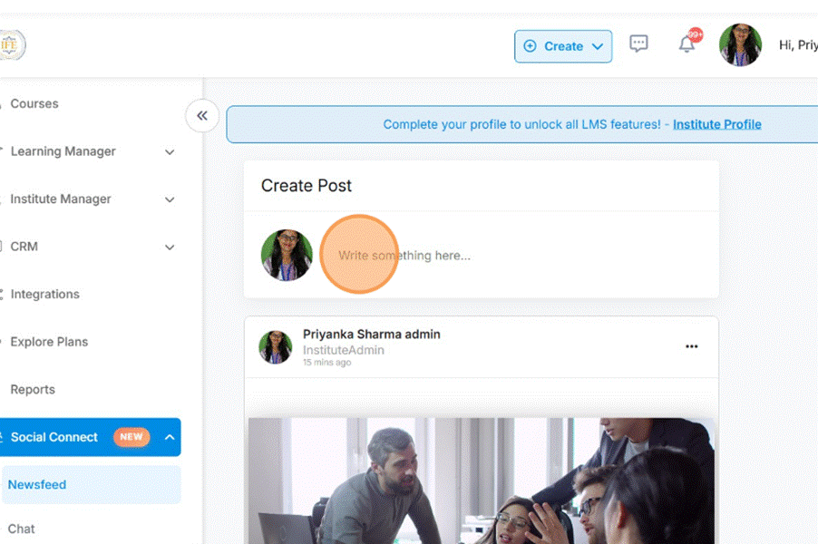The height and width of the screenshot is (544, 818).
Task: Follow the Institute Profile link
Action: (716, 124)
